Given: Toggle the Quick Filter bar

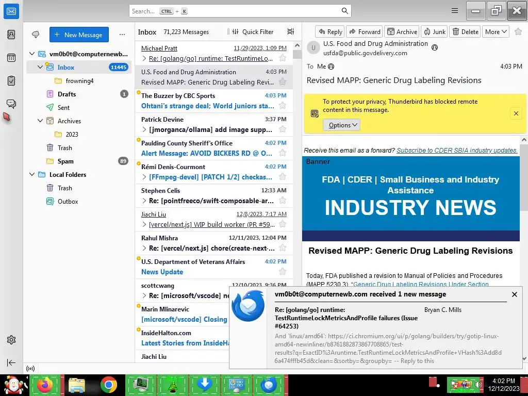Looking at the screenshot, I should coord(254,31).
